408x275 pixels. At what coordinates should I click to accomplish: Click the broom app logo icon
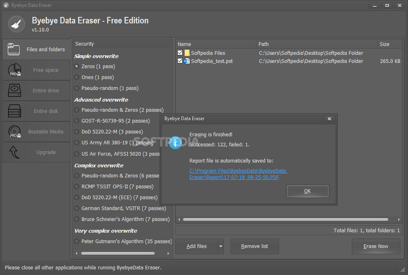[x=17, y=24]
